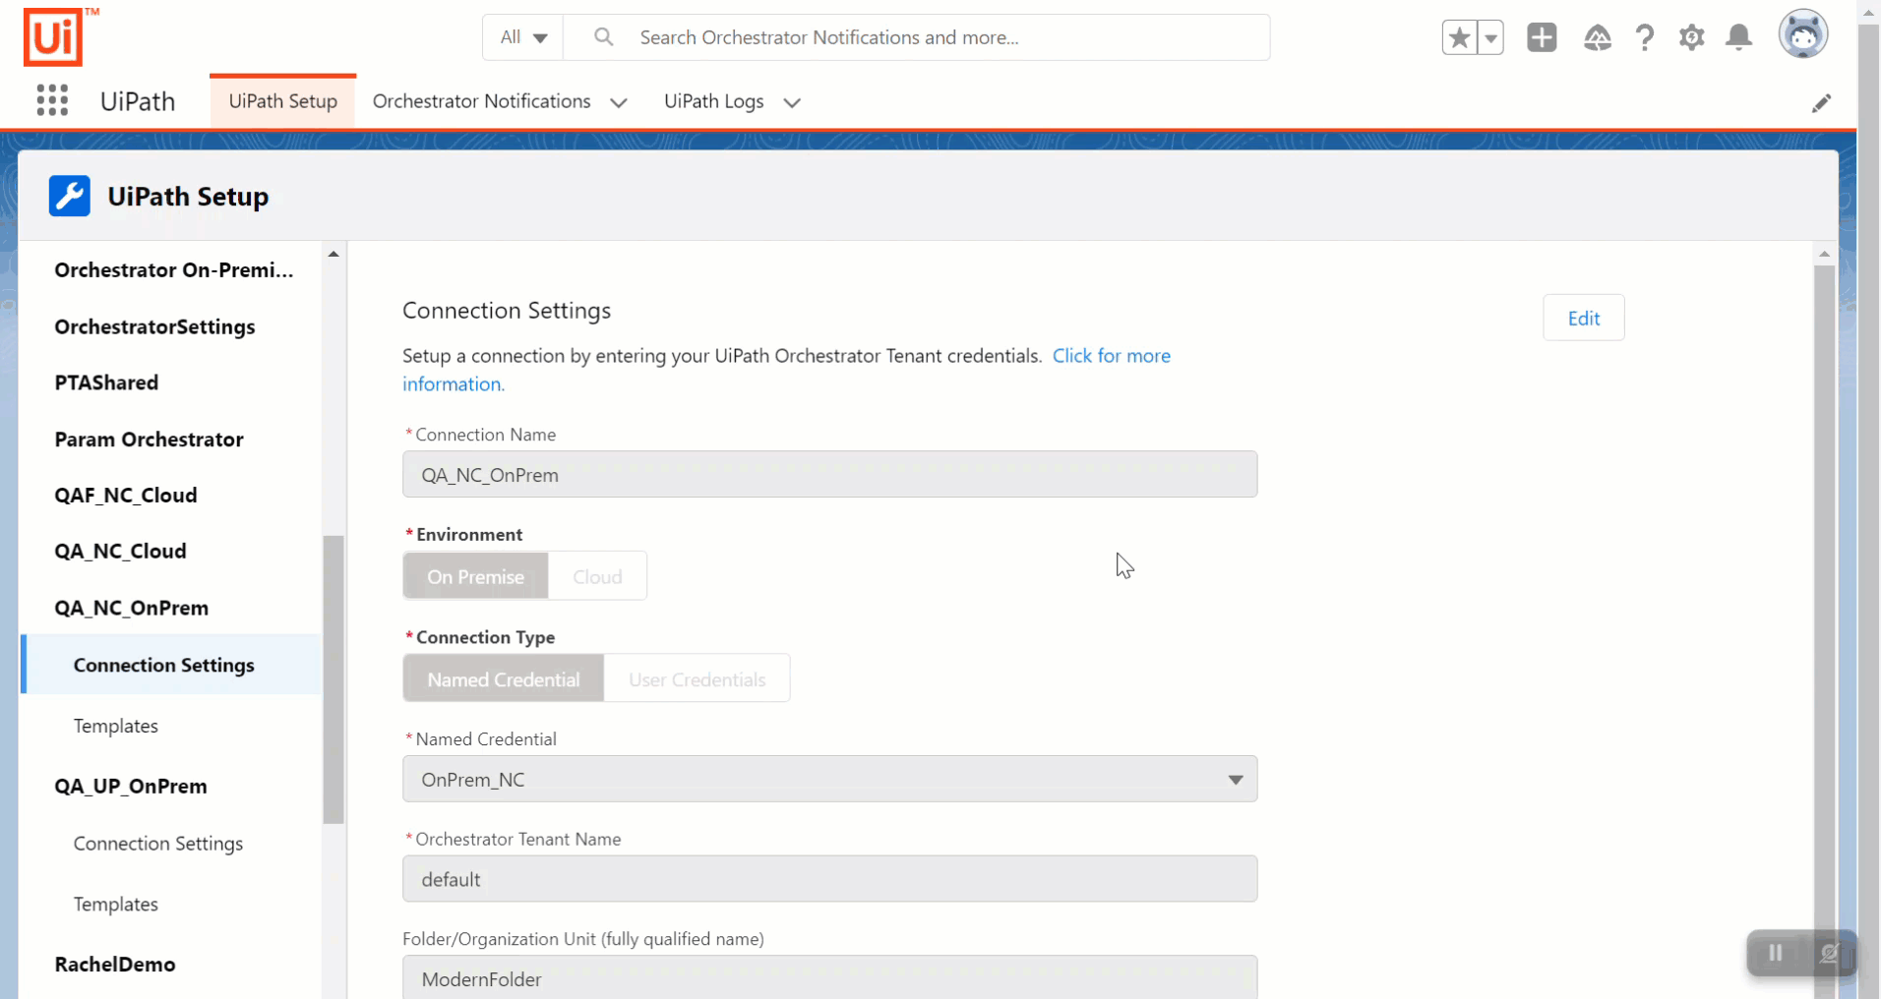1881x999 pixels.
Task: Open the Setup gear icon
Action: pos(1691,38)
